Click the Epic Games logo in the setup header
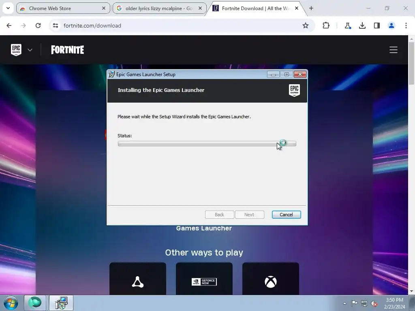This screenshot has height=311, width=415. click(294, 90)
